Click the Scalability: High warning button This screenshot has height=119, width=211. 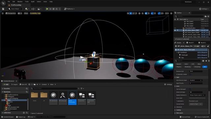(x=35, y=13)
